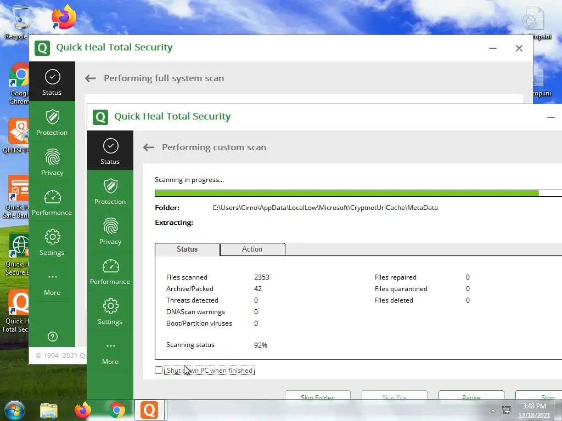The height and width of the screenshot is (421, 562).
Task: Click the Boot/Partition viruses label
Action: tap(199, 323)
